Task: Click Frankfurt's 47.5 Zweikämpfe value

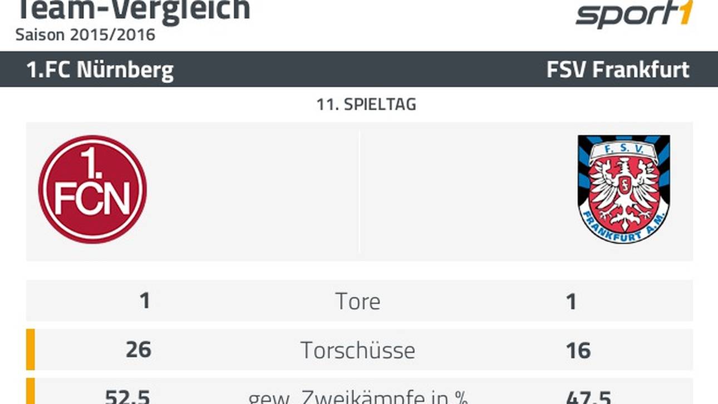Action: click(588, 397)
